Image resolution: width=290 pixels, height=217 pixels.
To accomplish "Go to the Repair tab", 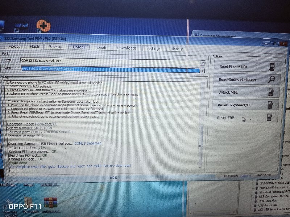I will point(101,48).
